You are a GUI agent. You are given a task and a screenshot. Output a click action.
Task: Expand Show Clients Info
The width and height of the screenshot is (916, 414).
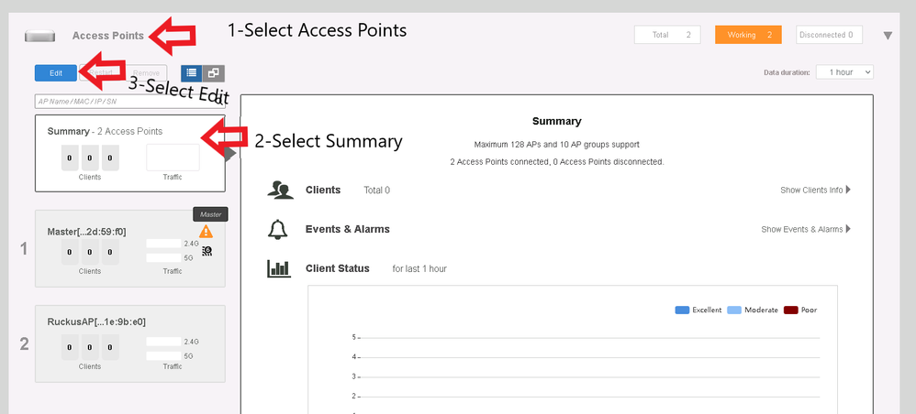pos(814,191)
